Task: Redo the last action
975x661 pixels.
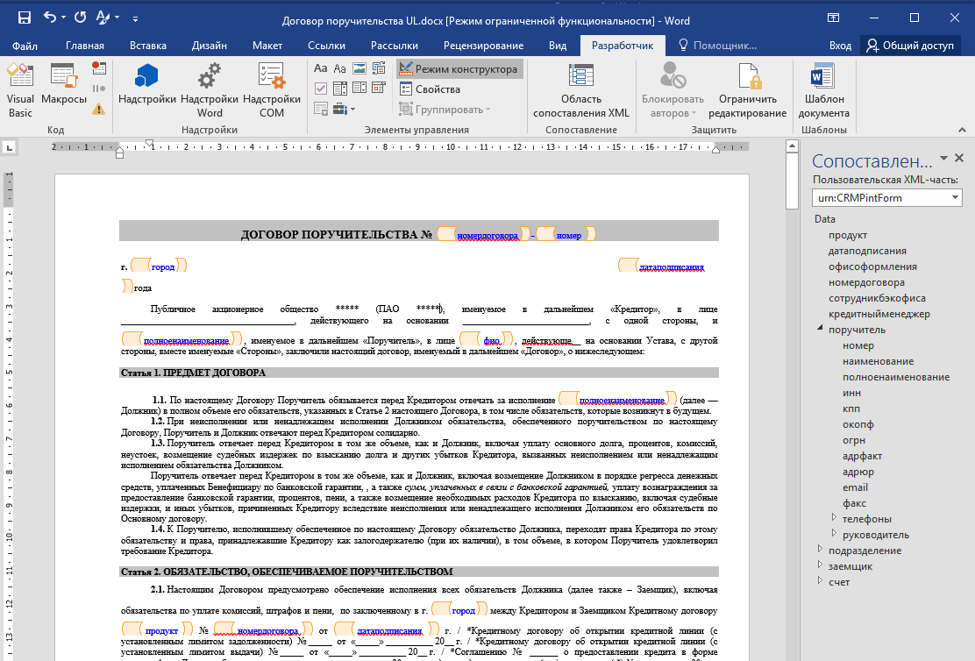Action: [x=80, y=18]
